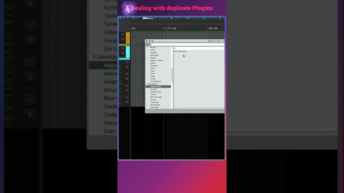344x193 pixels.
Task: Mute the fourth track
Action: (127, 74)
